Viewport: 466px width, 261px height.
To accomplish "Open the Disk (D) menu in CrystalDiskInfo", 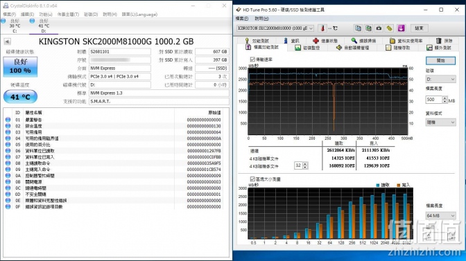I will coord(91,15).
